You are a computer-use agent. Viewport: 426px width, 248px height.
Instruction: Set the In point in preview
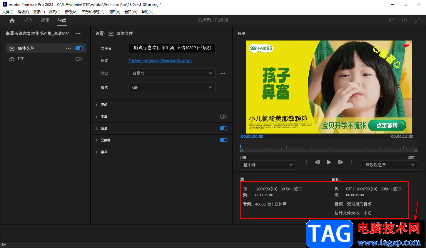(306, 162)
